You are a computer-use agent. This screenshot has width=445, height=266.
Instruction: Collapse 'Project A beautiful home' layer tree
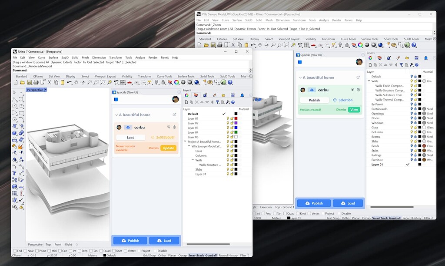click(185, 141)
